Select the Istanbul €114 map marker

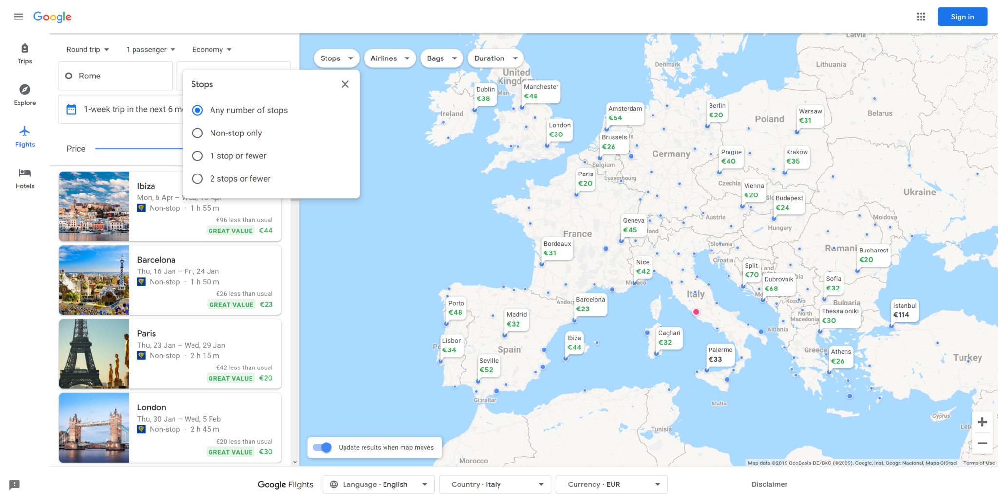pyautogui.click(x=904, y=310)
